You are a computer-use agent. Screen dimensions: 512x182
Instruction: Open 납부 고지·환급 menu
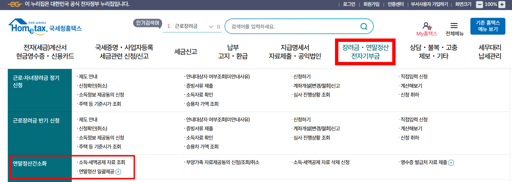click(x=233, y=52)
